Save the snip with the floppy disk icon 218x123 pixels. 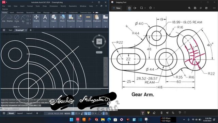click(x=195, y=8)
